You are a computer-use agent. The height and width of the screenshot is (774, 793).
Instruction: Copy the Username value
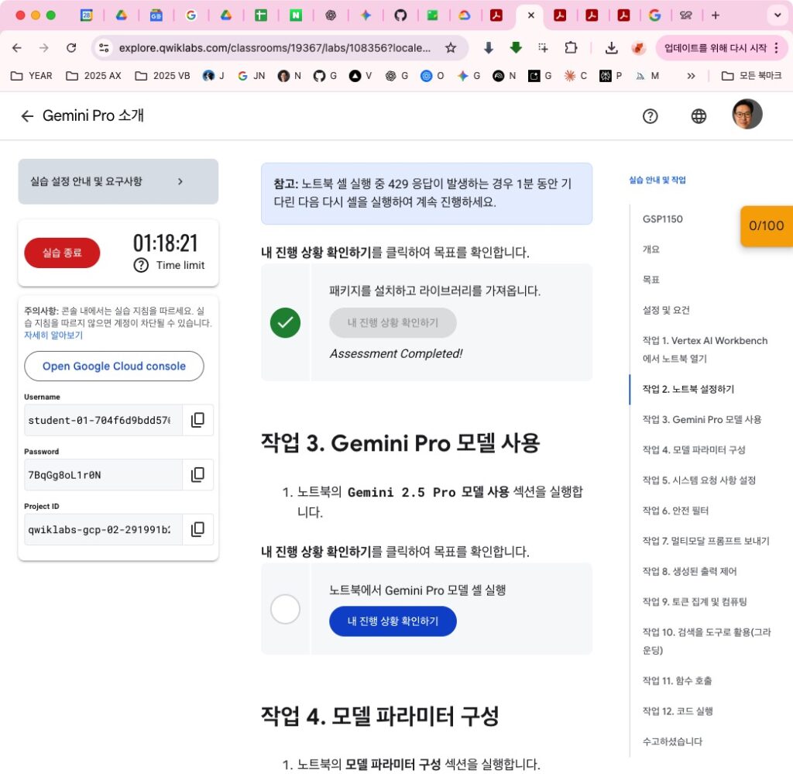(197, 420)
